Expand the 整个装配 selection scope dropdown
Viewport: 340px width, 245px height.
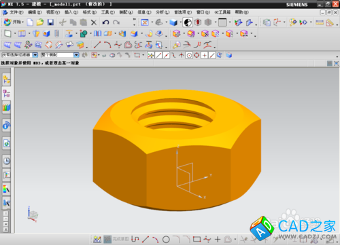tap(76, 55)
